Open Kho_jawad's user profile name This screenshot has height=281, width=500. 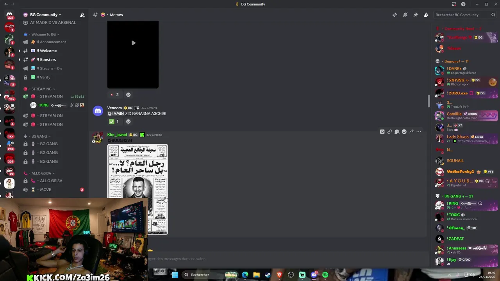coord(117,135)
